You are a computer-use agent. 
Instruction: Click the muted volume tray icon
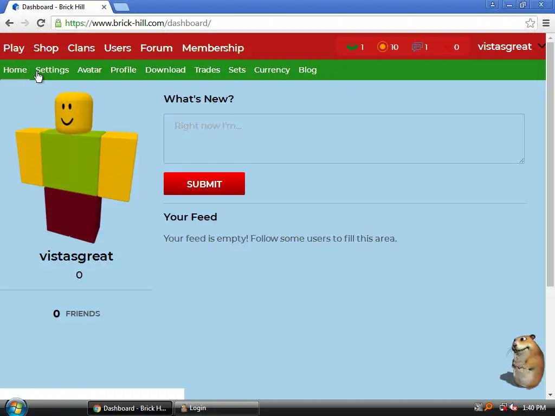[513, 407]
